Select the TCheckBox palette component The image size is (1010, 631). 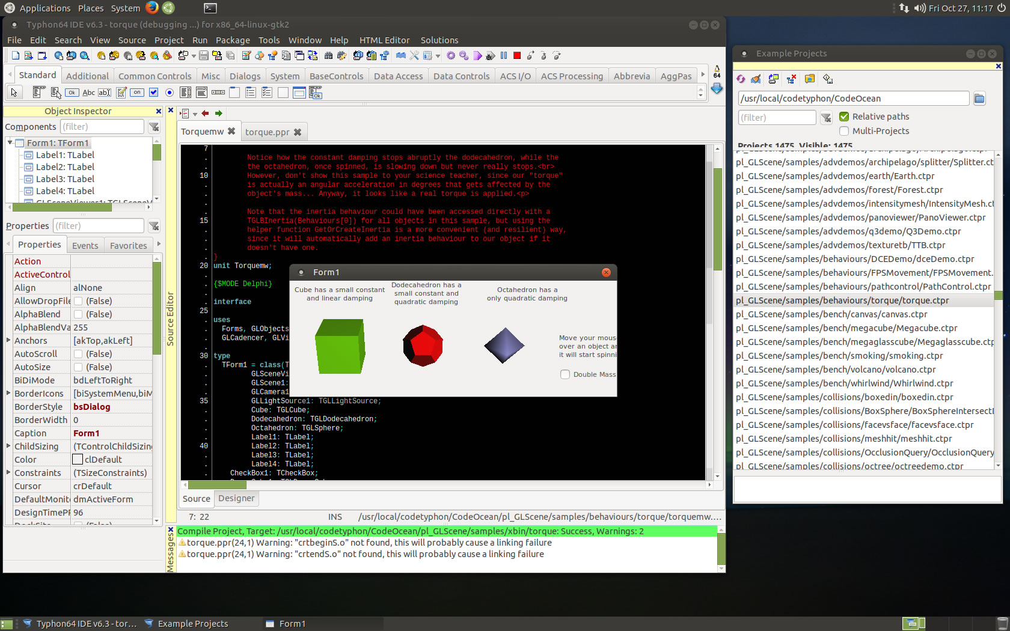[x=153, y=93]
